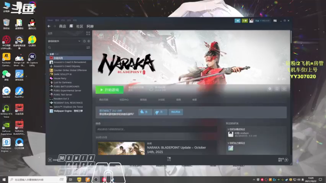Click the third button in the review prompt
The width and height of the screenshot is (326, 183).
click(176, 112)
